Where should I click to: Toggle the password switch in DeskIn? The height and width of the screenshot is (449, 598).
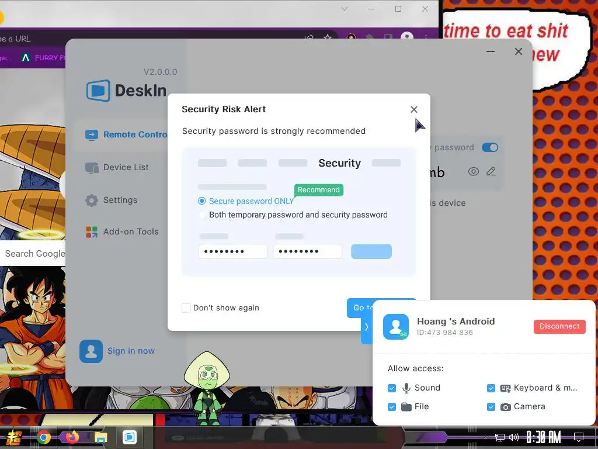point(490,147)
